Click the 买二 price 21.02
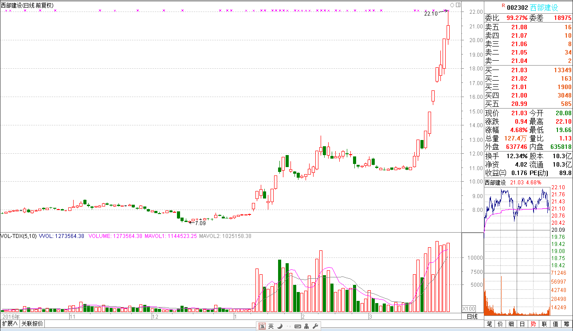 (519, 78)
